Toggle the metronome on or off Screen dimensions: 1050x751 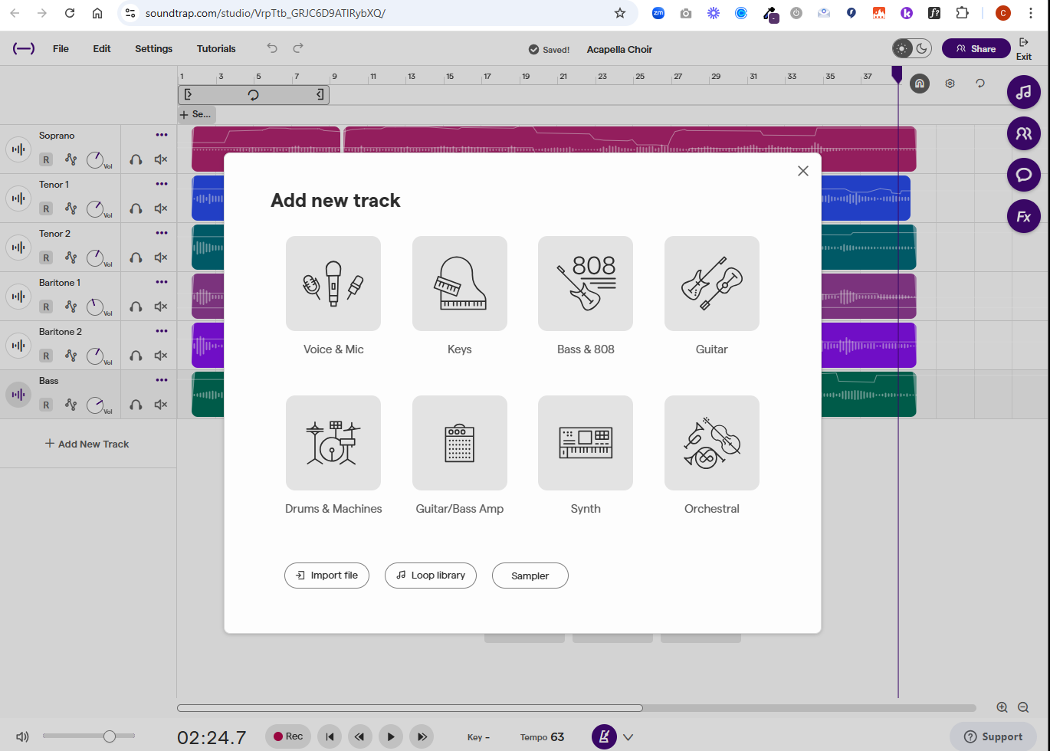pyautogui.click(x=604, y=737)
